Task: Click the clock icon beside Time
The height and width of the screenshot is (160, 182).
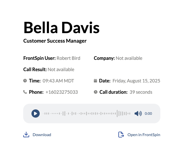Action: click(25, 81)
